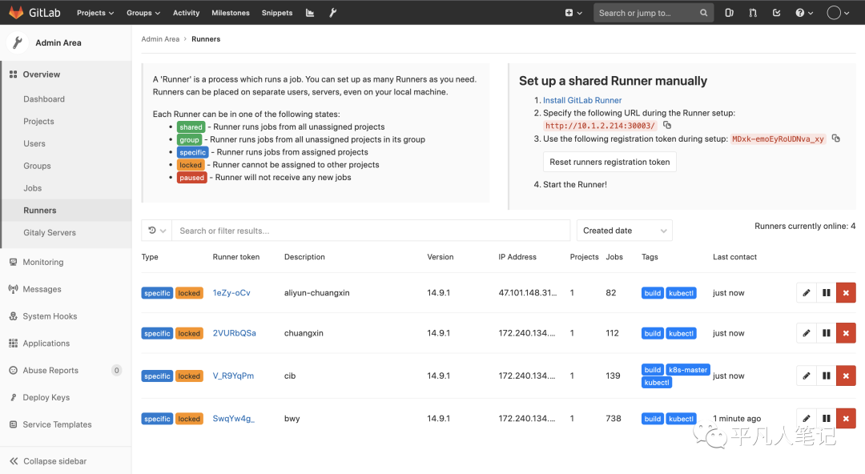865x474 pixels.
Task: Expand the Projects menu in navbar
Action: (x=95, y=13)
